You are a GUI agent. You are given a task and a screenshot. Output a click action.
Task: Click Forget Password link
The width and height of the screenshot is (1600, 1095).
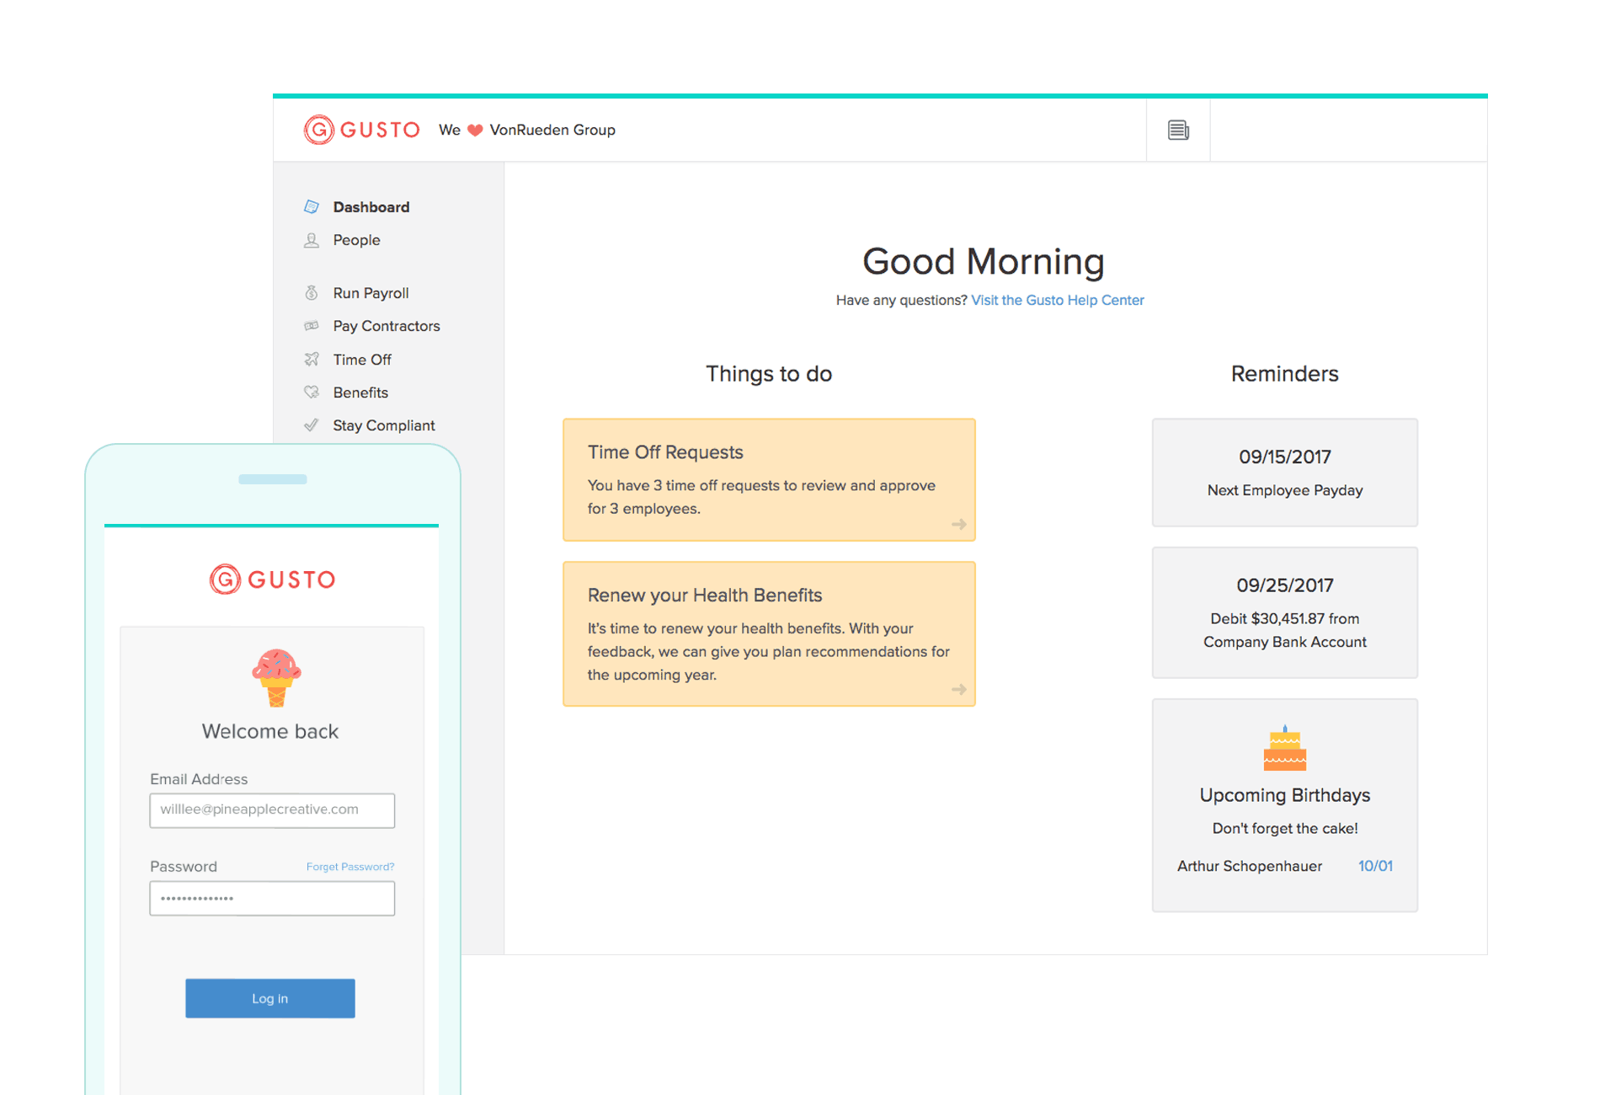pyautogui.click(x=350, y=867)
